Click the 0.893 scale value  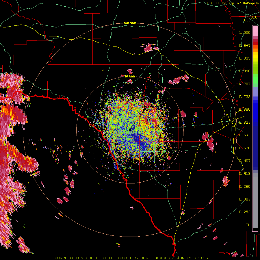pos(245,58)
